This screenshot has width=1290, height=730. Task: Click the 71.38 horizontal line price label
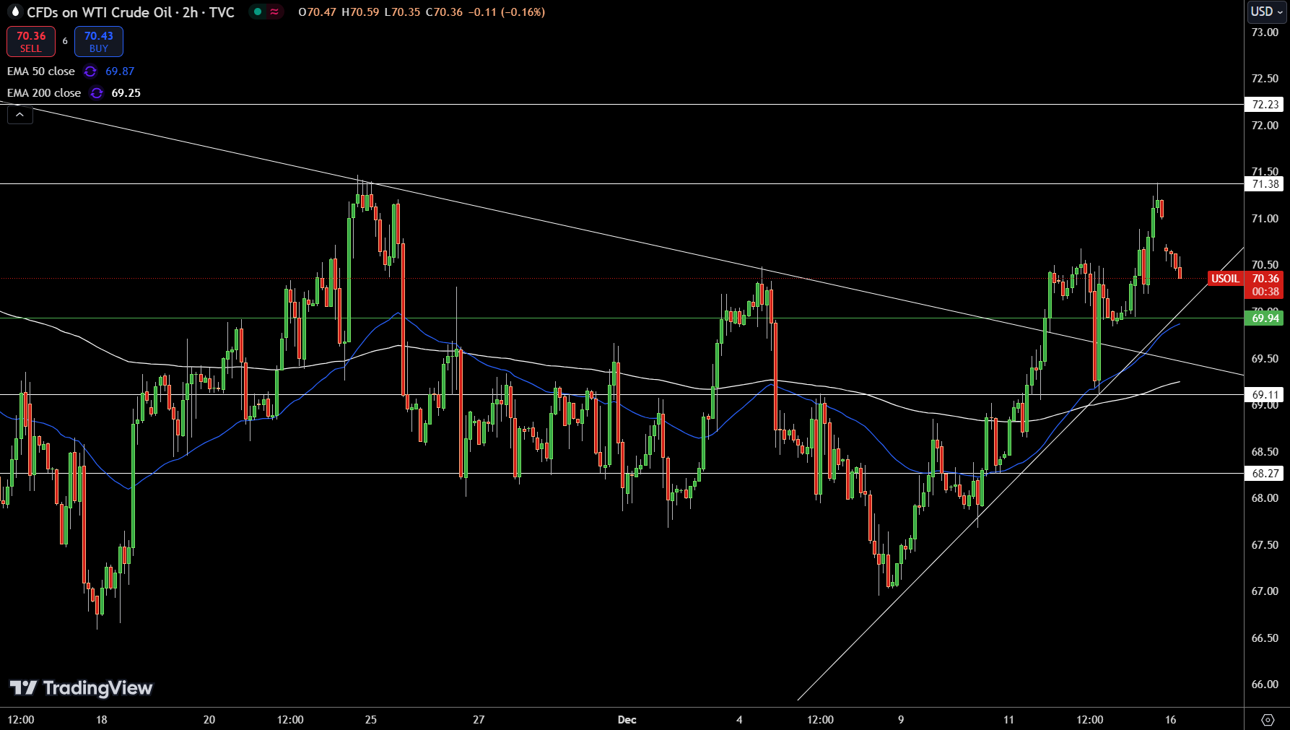pyautogui.click(x=1265, y=184)
